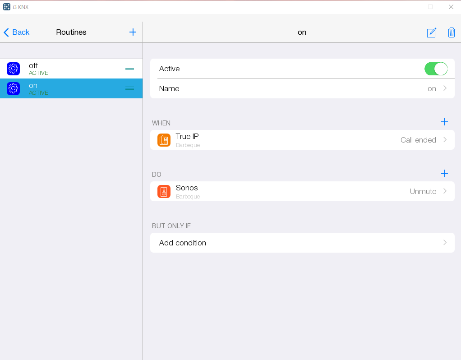The image size is (461, 360).
Task: Add a new DO action
Action: 444,173
